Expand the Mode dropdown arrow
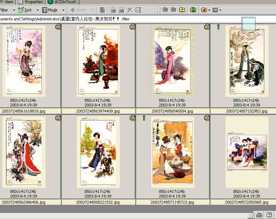 (64, 10)
